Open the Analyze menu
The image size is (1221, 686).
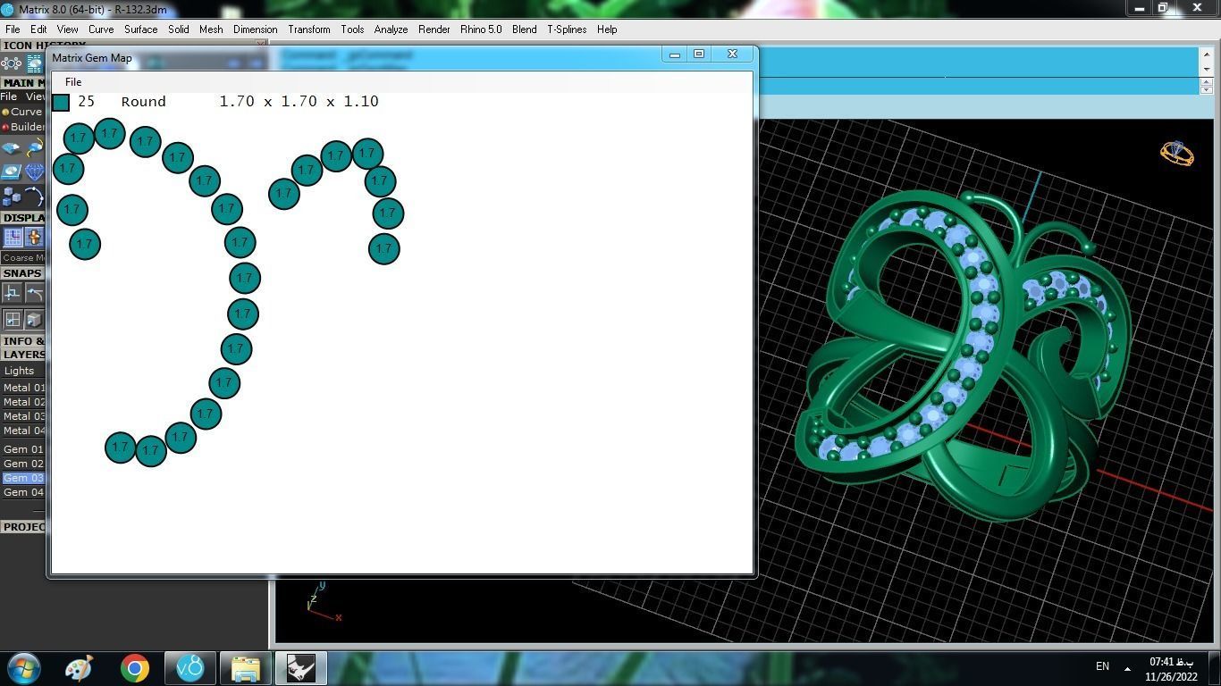(x=391, y=29)
